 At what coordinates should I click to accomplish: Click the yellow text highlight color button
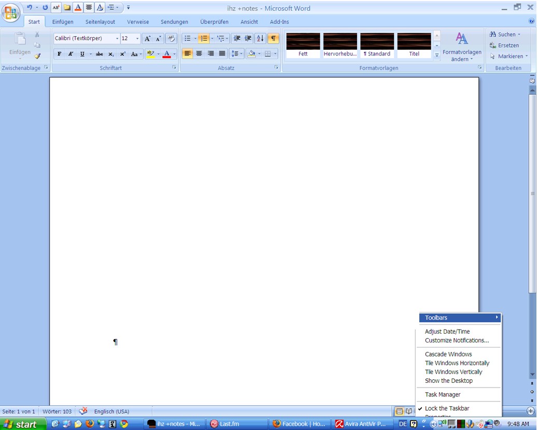[x=150, y=54]
